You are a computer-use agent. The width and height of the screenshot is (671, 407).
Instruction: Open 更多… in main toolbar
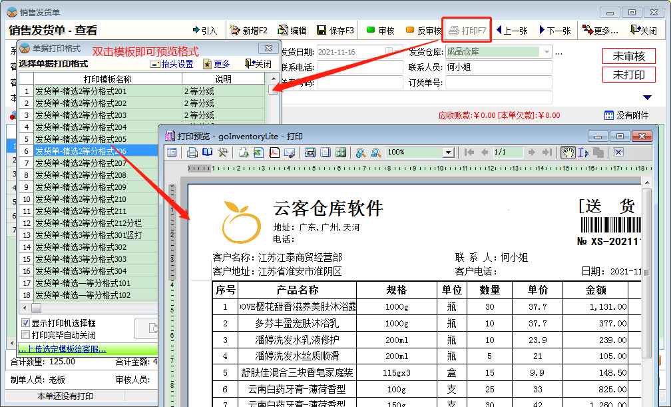[600, 31]
